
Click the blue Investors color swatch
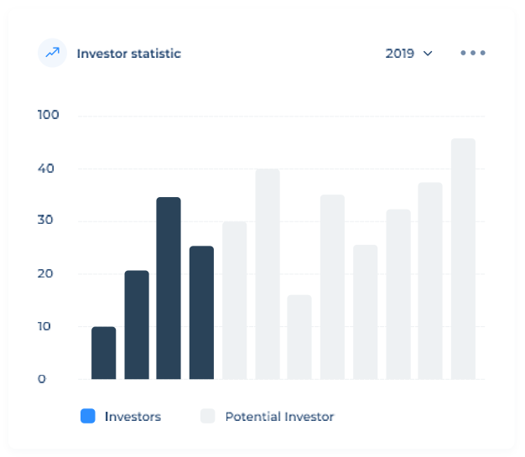pyautogui.click(x=88, y=416)
